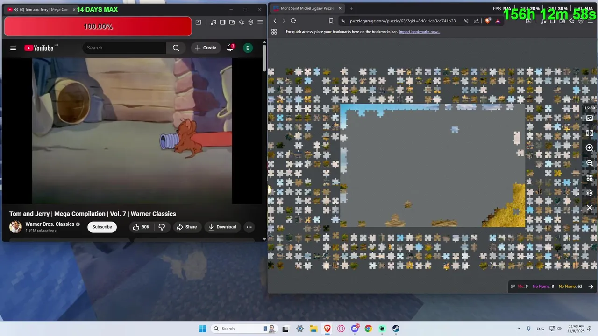598x336 pixels.
Task: Open Brave Talk music icon in YouTube window
Action: coord(214,22)
